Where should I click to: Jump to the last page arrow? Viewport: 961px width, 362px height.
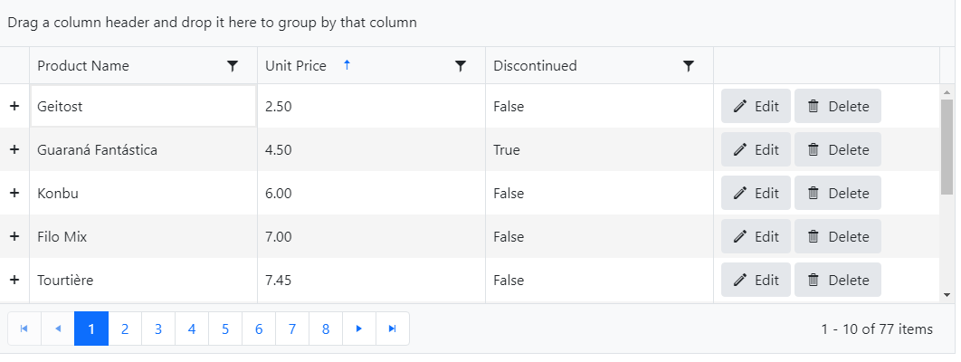click(x=393, y=329)
